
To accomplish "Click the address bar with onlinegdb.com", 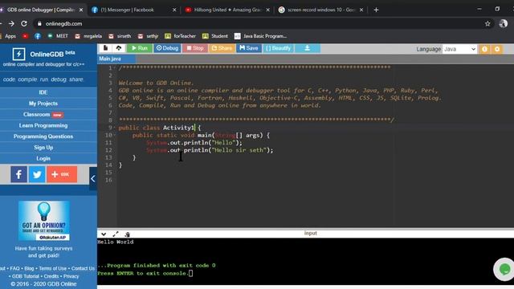I will 263,23.
